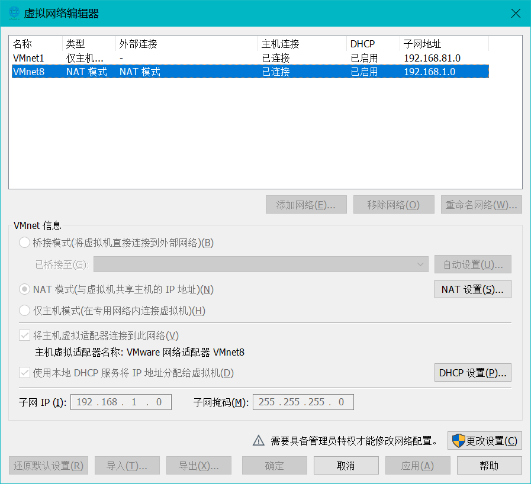Click 已连接 host cell of VMnet8
The height and width of the screenshot is (484, 531).
click(x=276, y=72)
